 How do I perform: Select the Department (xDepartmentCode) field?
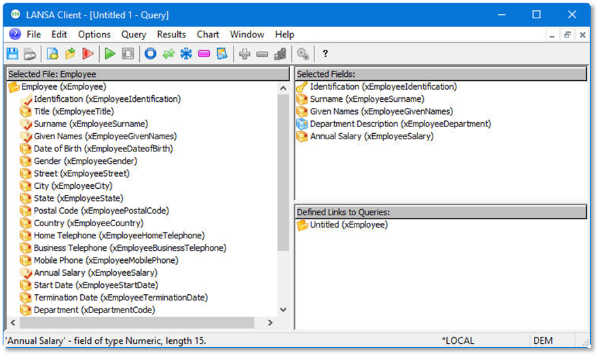(94, 310)
